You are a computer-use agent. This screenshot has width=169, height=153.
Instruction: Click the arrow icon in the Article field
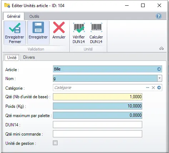tap(159, 69)
